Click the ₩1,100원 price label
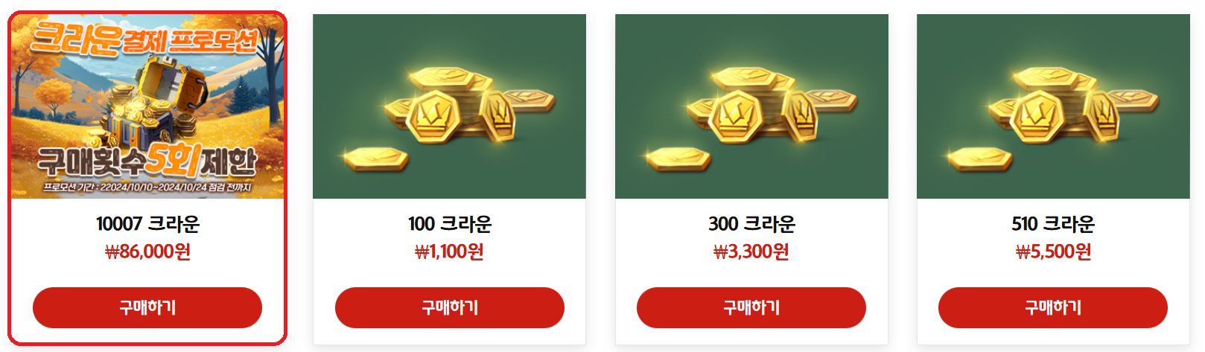This screenshot has height=352, width=1205. 449,252
